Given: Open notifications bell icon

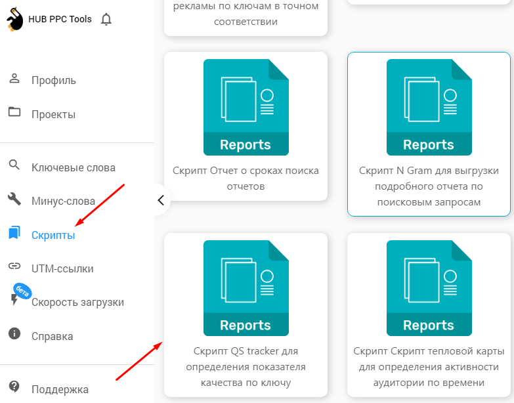Looking at the screenshot, I should click(106, 19).
